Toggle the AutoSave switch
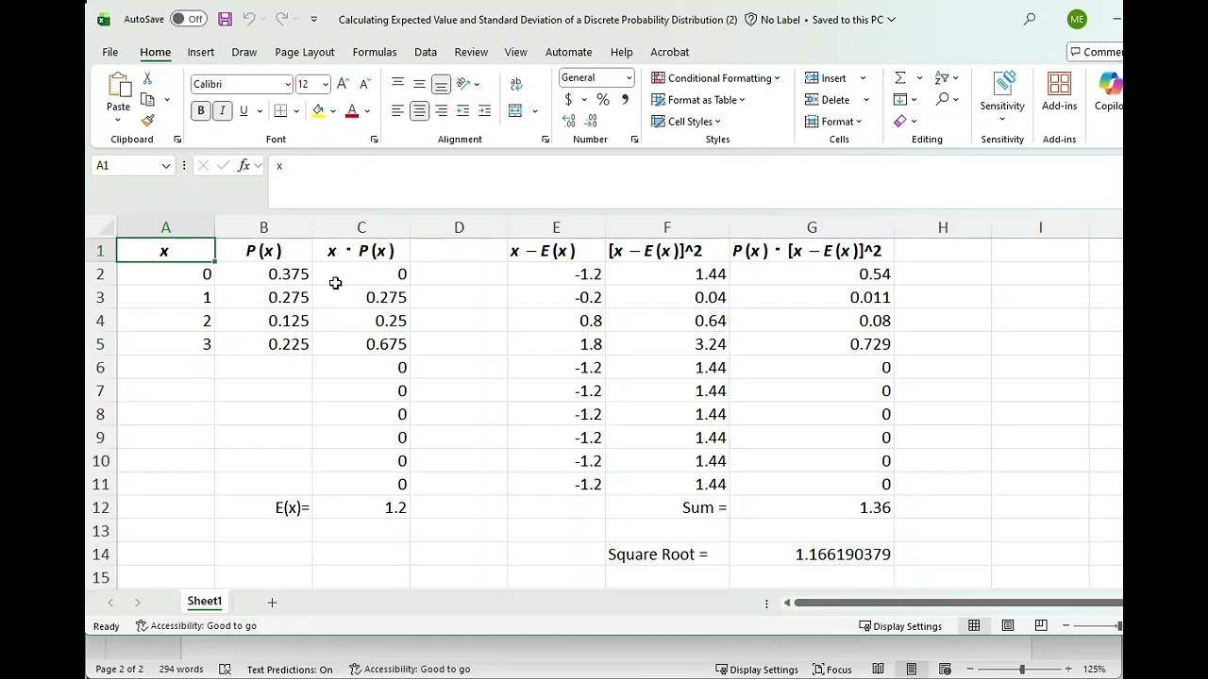The image size is (1208, 679). [189, 19]
